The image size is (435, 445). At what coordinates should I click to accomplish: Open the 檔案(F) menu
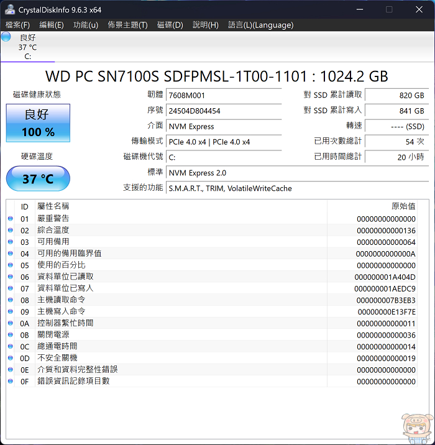17,25
